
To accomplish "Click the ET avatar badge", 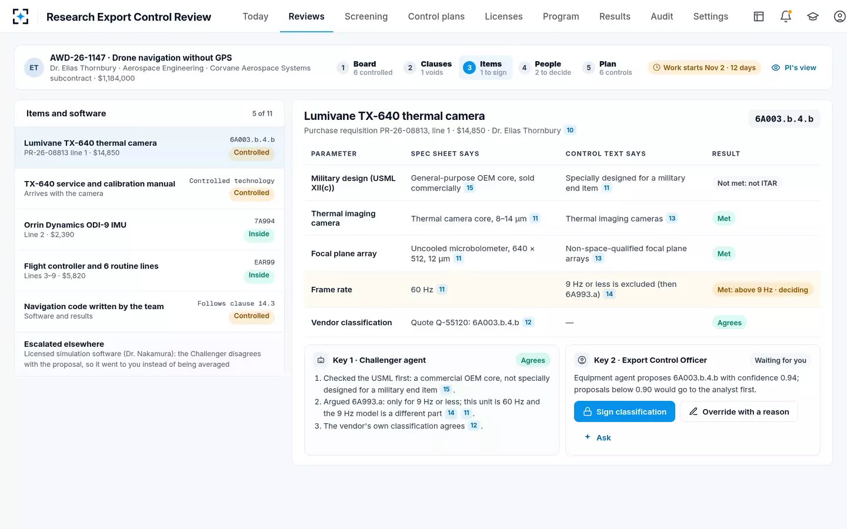I will point(34,68).
